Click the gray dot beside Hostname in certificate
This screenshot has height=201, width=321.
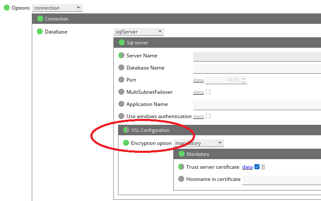[x=181, y=179]
